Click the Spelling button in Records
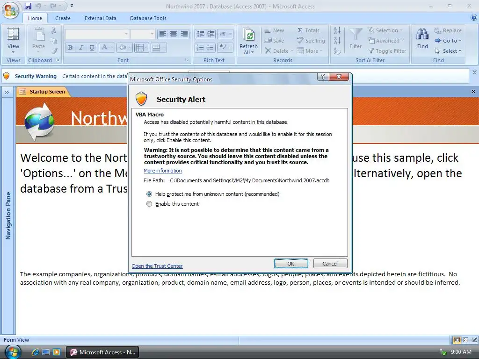This screenshot has width=479, height=359. coord(311,41)
